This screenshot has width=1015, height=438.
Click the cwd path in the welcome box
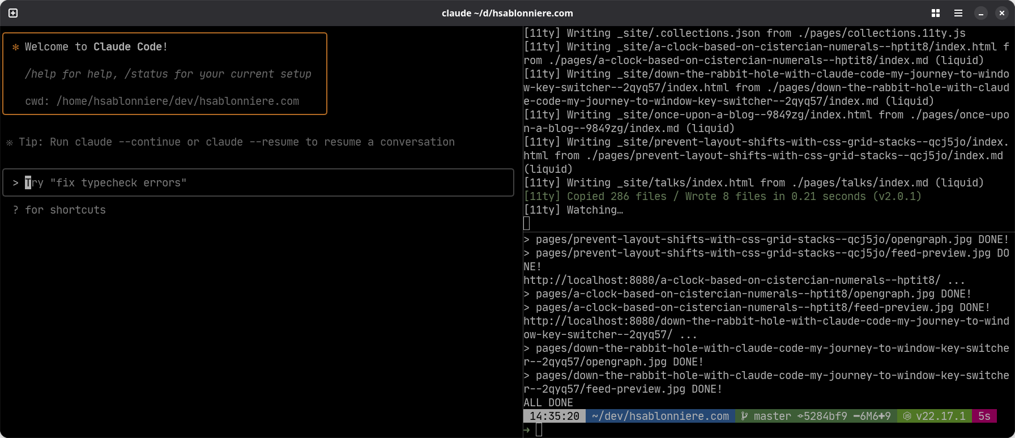pyautogui.click(x=178, y=101)
